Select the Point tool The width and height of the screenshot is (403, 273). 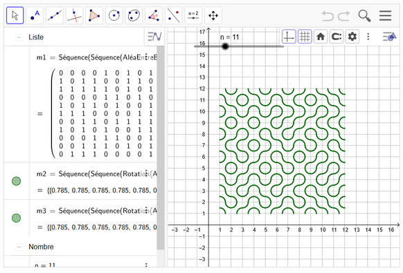pyautogui.click(x=35, y=15)
